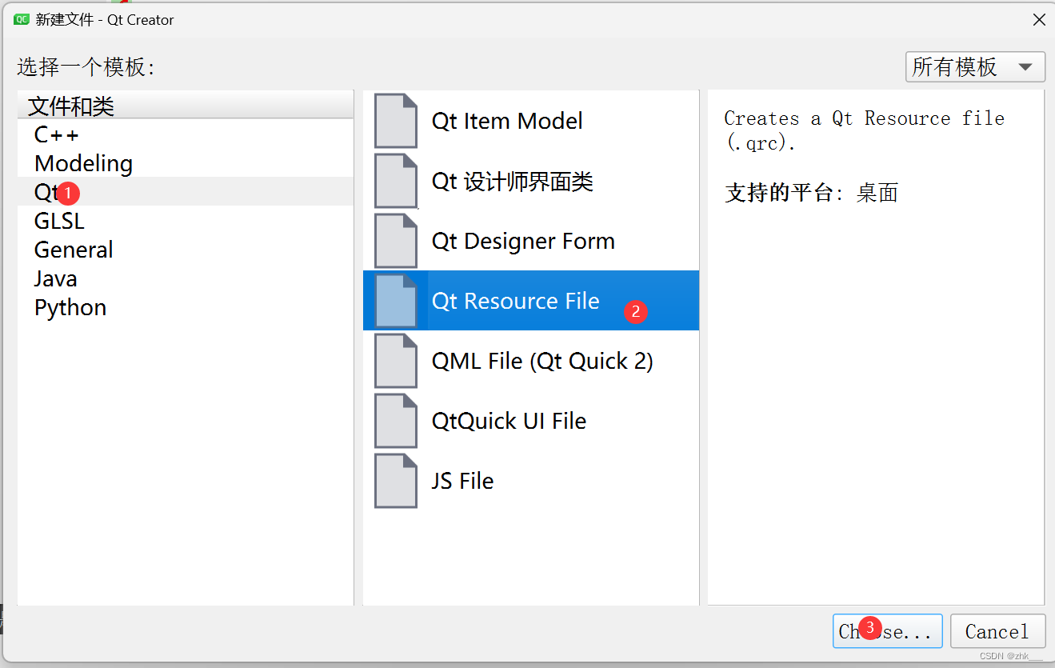Choose the Qt Designer Form template label

[523, 241]
